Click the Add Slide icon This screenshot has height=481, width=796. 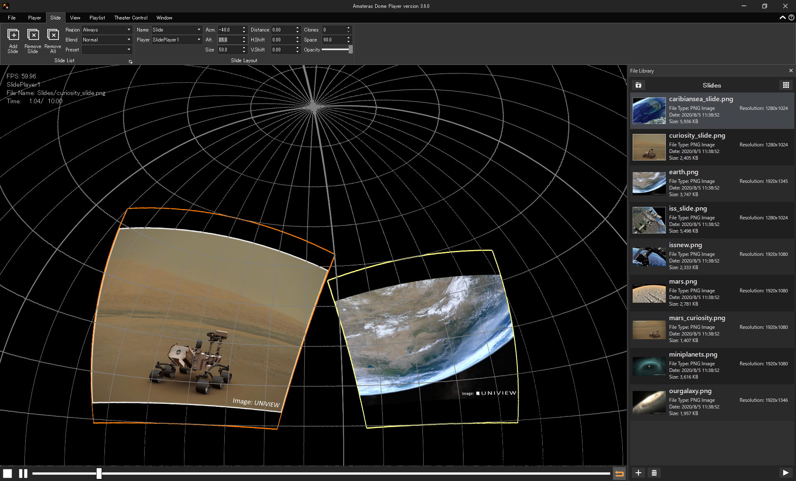point(13,41)
